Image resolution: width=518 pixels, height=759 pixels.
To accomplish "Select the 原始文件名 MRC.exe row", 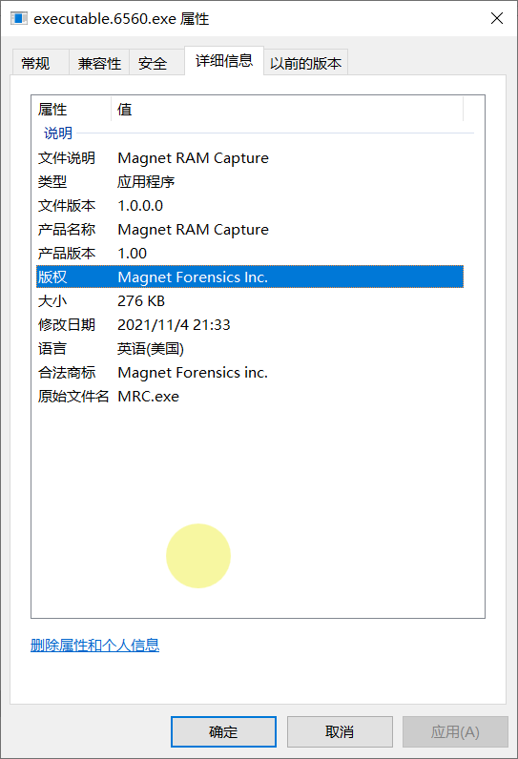I will point(250,396).
